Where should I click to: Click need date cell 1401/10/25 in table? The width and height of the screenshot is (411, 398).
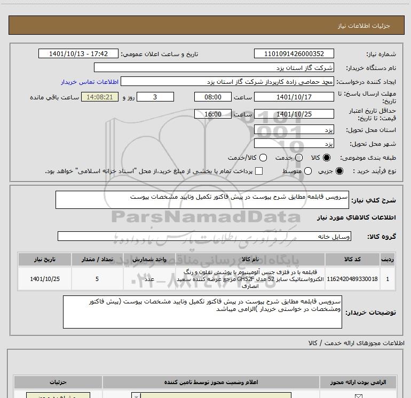[45, 279]
